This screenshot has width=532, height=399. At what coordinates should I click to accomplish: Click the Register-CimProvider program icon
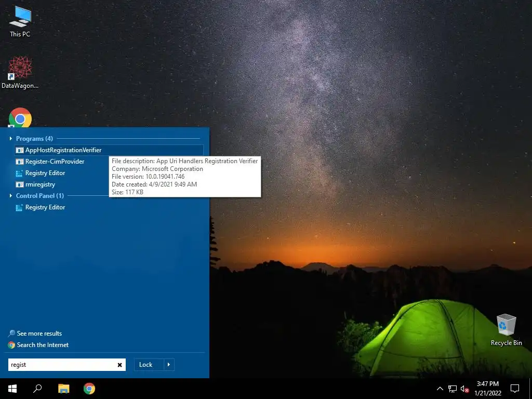click(x=20, y=162)
